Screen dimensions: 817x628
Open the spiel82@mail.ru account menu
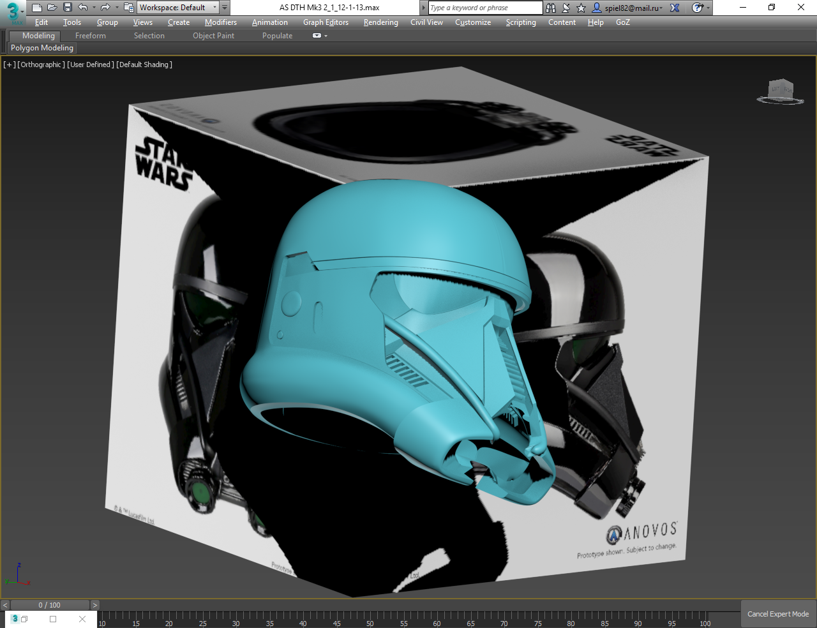[628, 8]
